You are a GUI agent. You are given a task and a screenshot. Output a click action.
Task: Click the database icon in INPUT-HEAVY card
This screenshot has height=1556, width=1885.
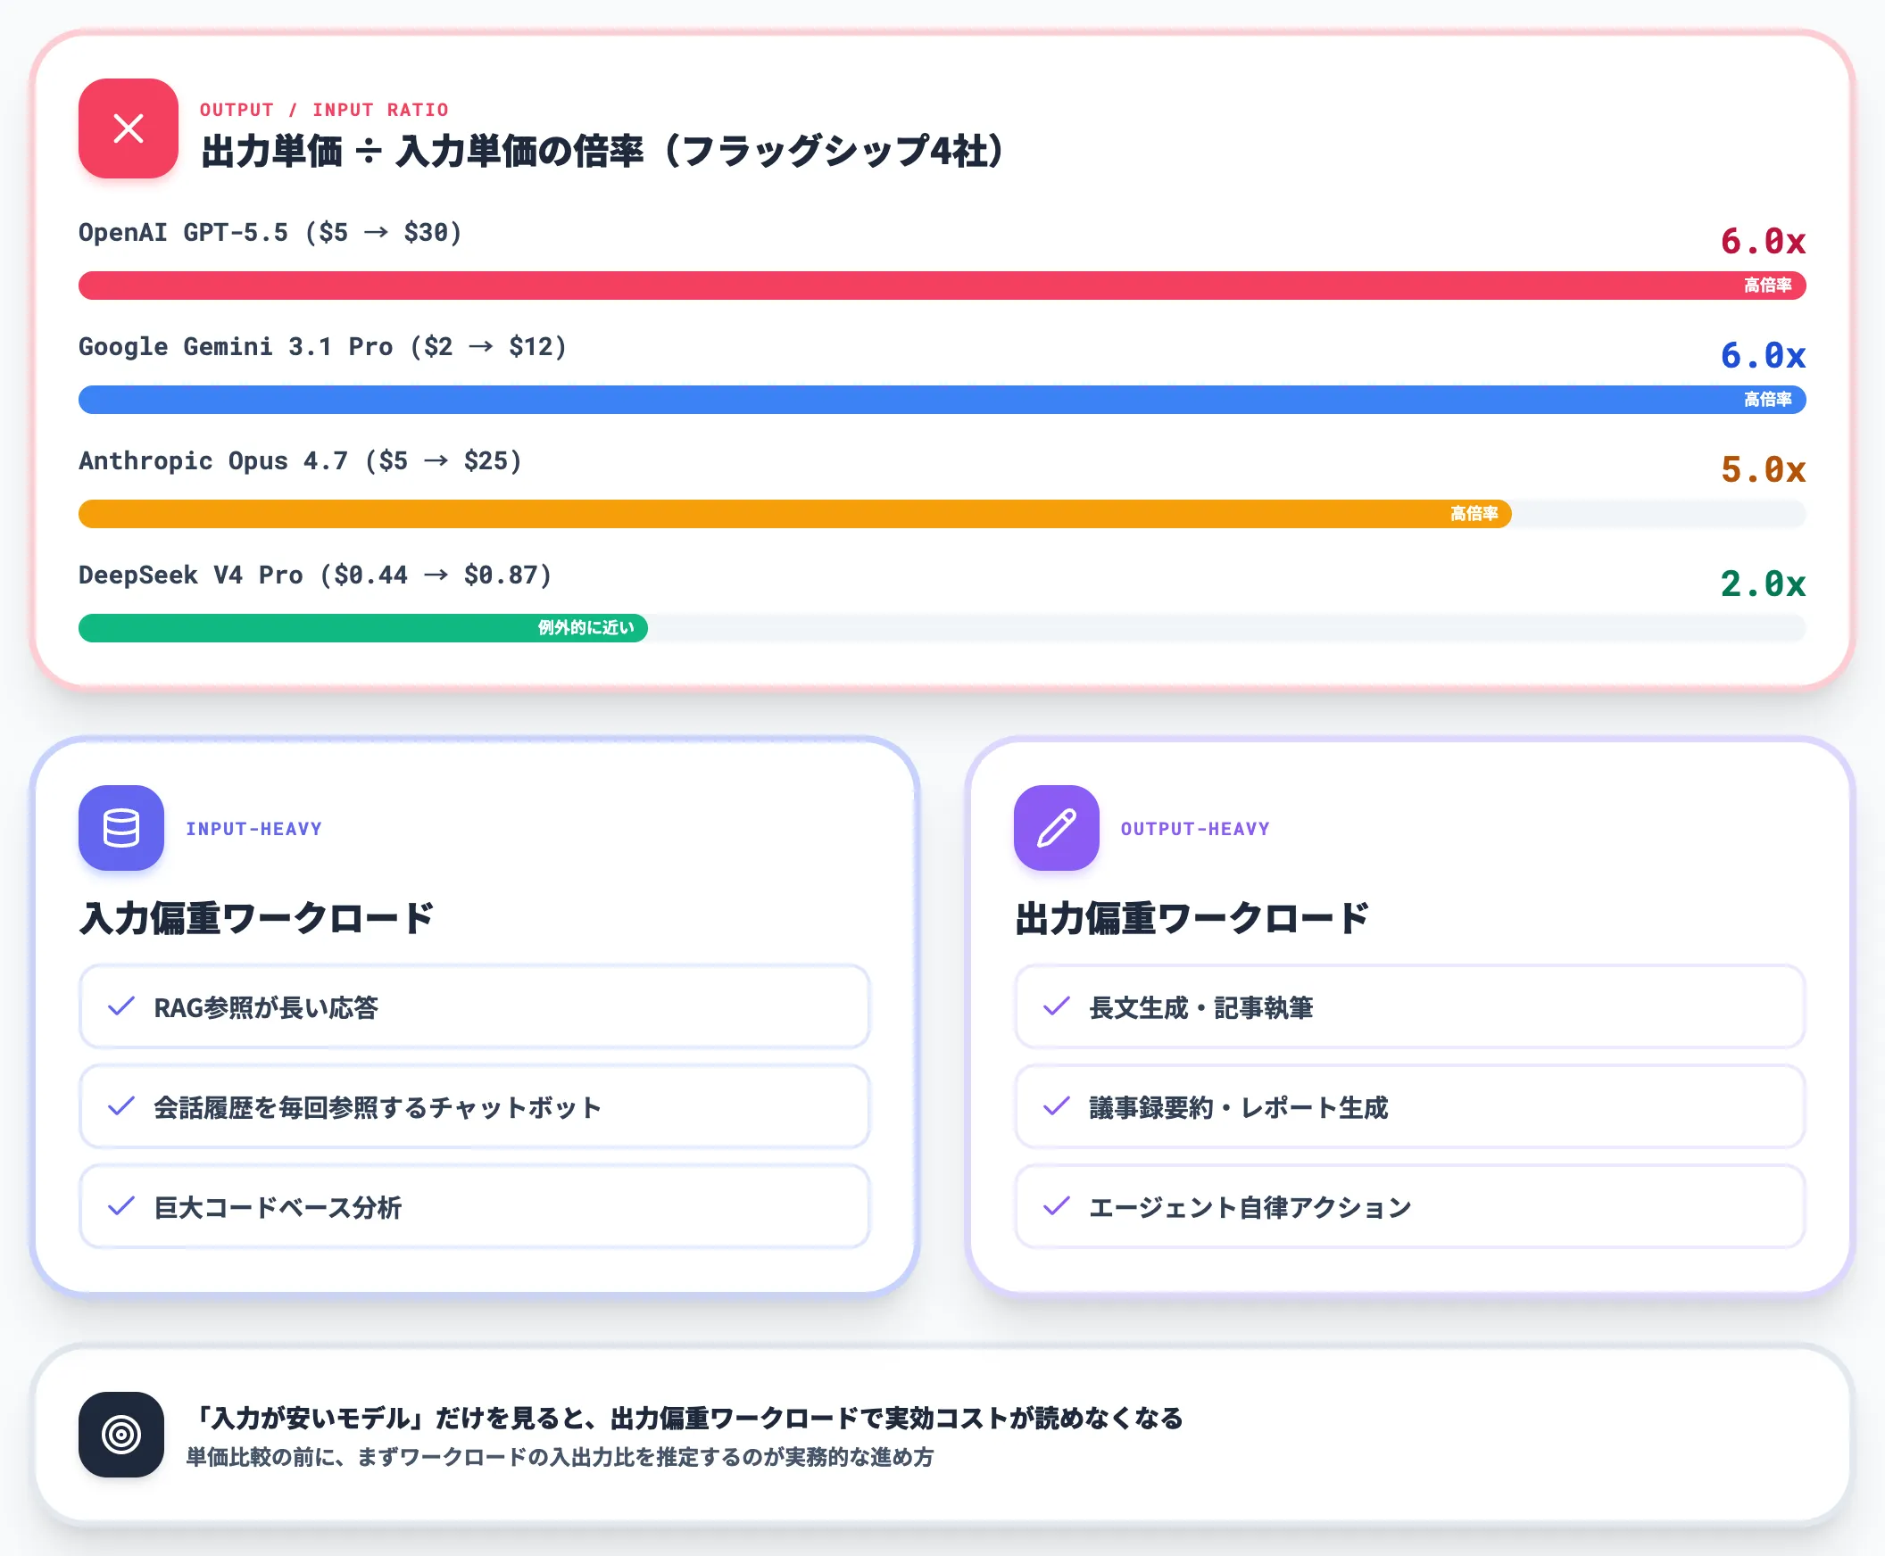tap(121, 827)
